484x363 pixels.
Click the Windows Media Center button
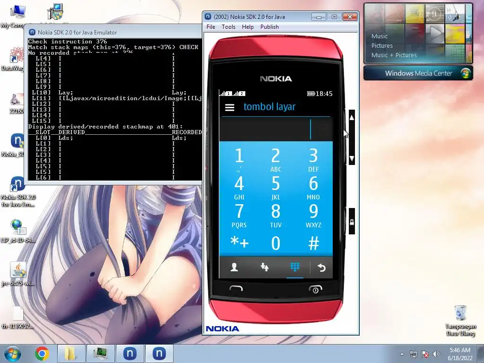[418, 73]
